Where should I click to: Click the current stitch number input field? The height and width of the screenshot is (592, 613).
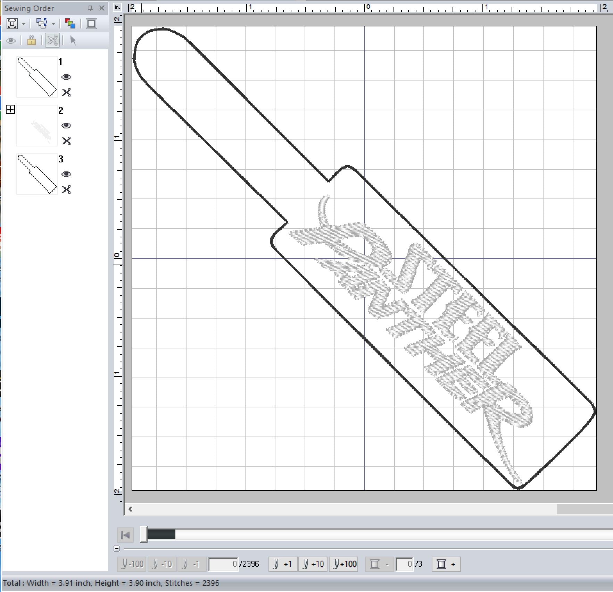pos(223,564)
